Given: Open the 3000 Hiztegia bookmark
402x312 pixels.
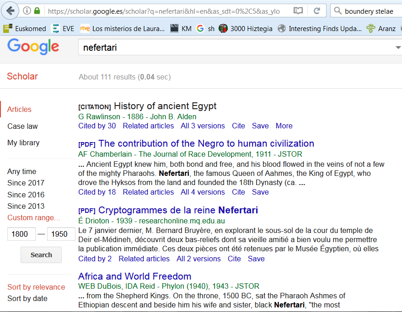Looking at the screenshot, I should click(245, 28).
